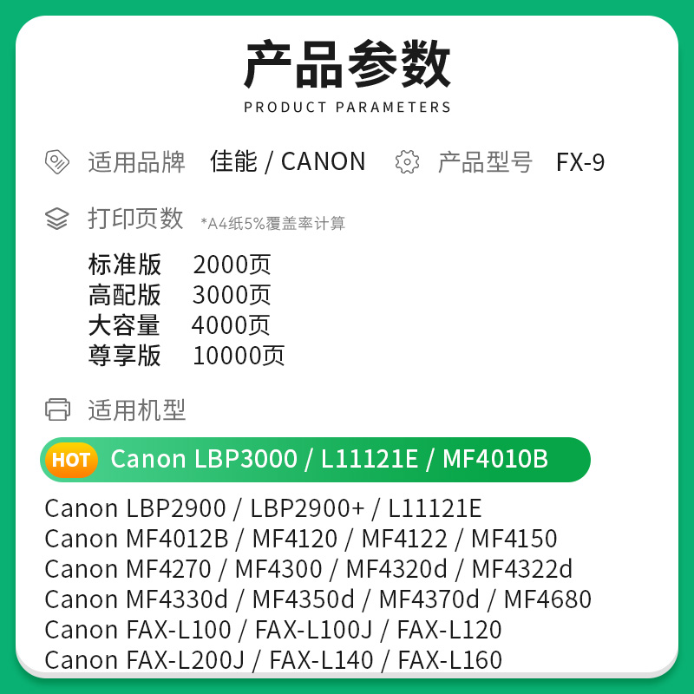Select the 尊享版 10000页 option
This screenshot has height=694, width=694.
tap(187, 356)
